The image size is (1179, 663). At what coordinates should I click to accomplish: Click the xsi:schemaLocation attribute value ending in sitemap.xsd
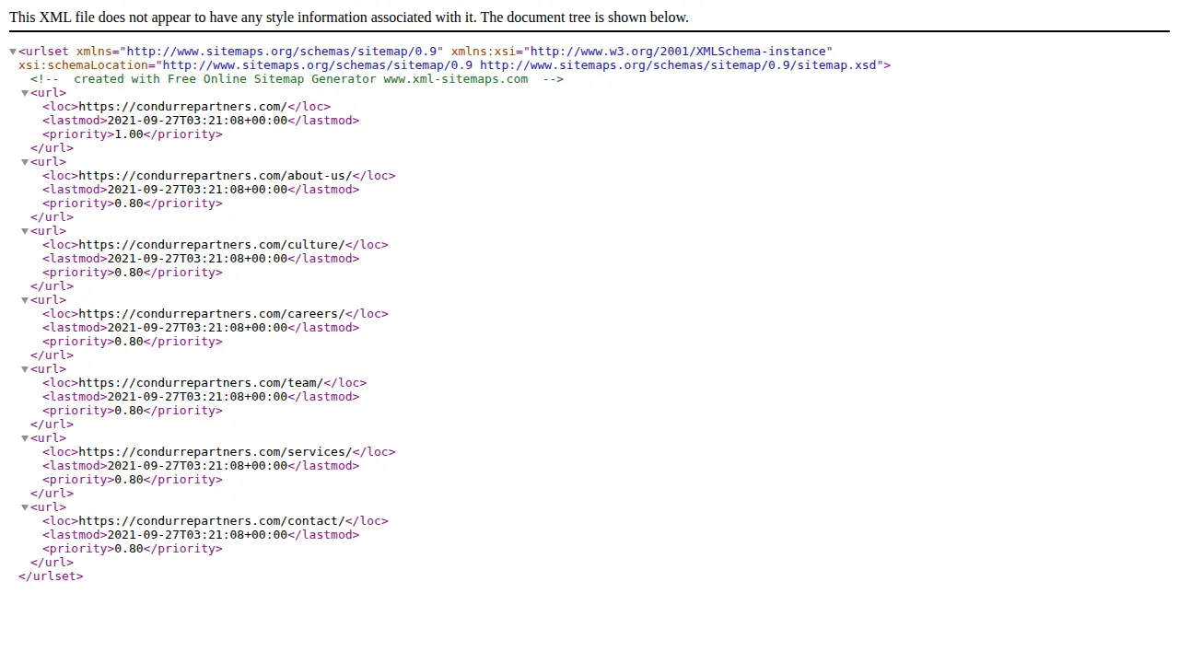pyautogui.click(x=520, y=65)
